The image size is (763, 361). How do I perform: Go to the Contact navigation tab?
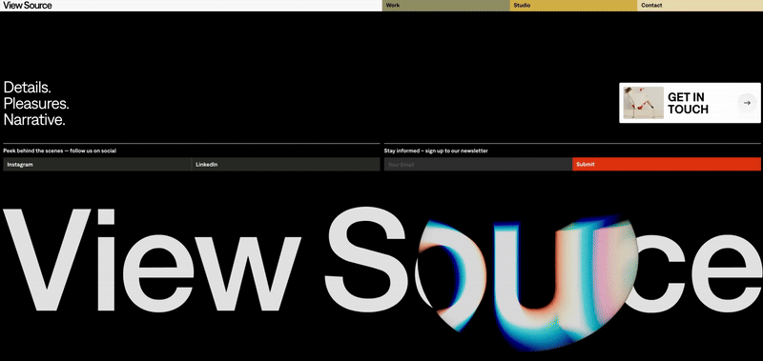click(700, 6)
